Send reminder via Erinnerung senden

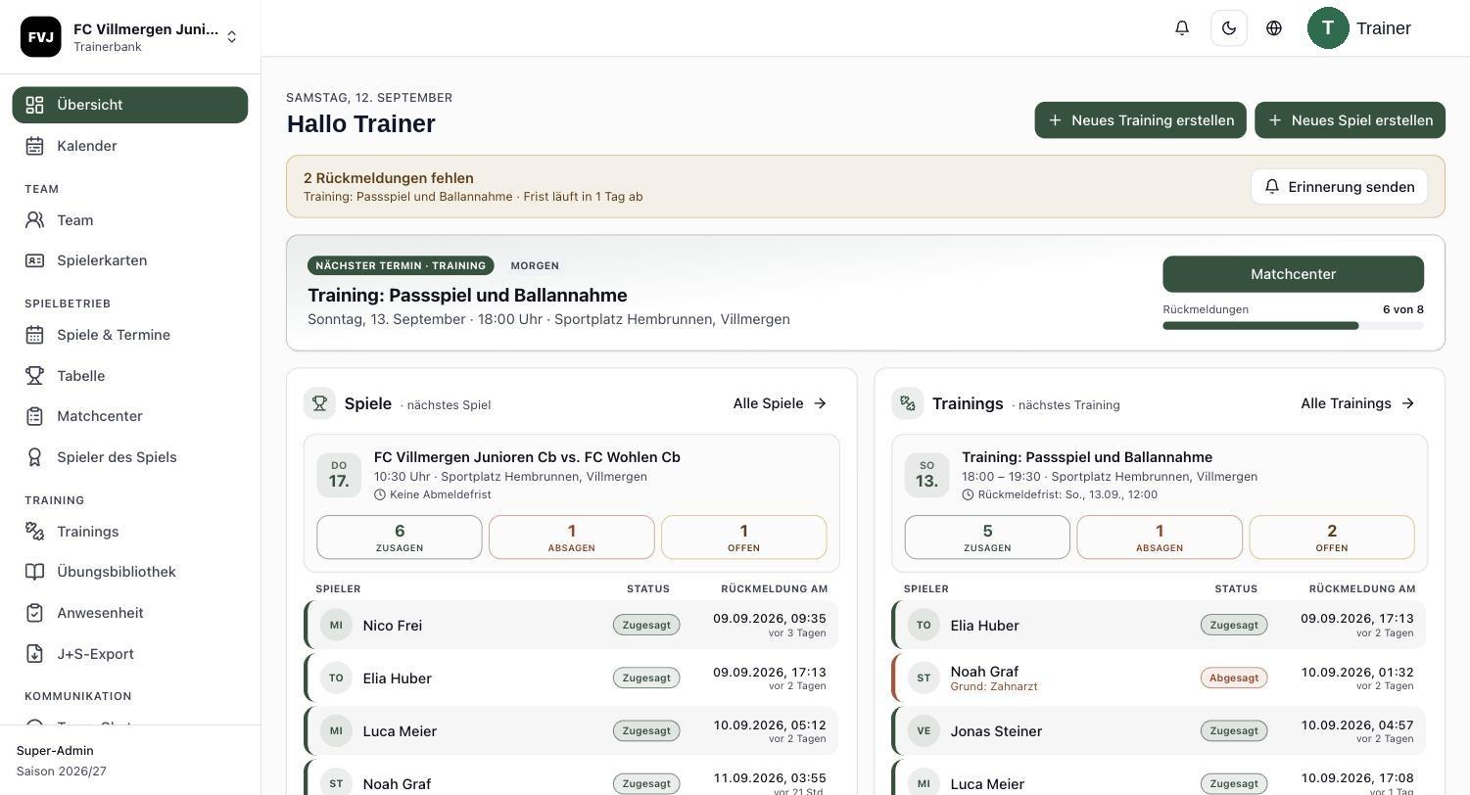1340,187
